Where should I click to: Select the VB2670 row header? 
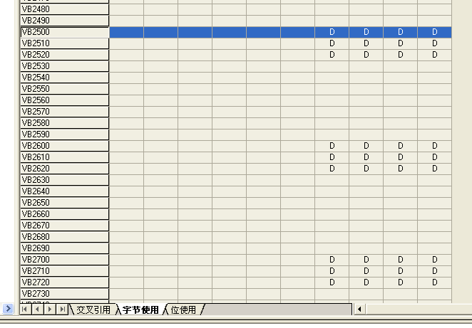pyautogui.click(x=64, y=226)
